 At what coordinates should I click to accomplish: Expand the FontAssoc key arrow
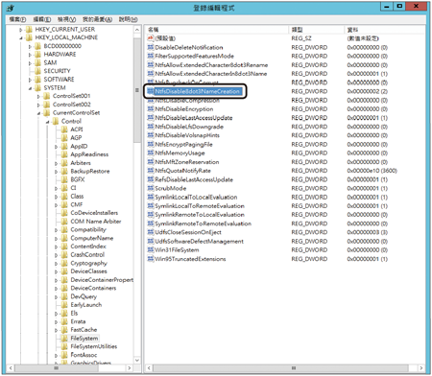(56, 355)
